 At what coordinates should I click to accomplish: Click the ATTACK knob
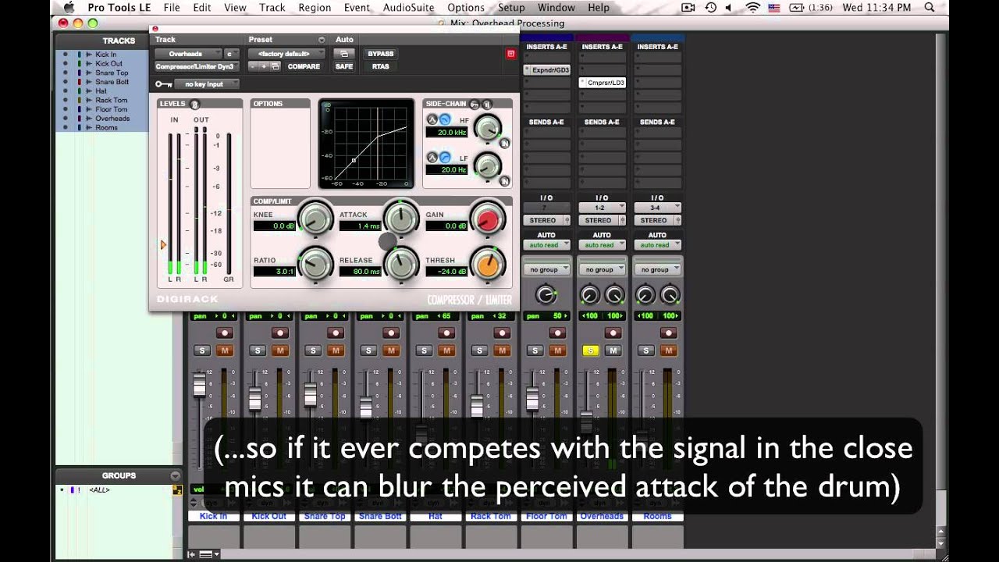point(401,220)
